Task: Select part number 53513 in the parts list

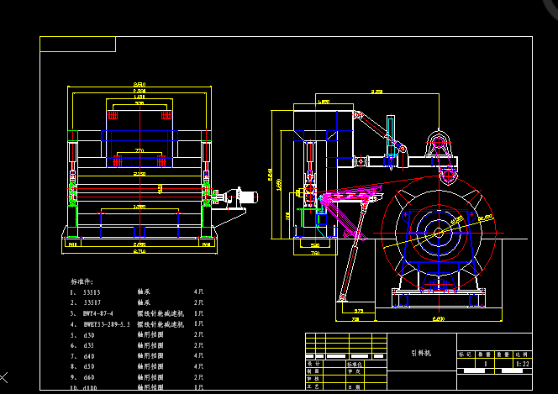Action: [92, 292]
